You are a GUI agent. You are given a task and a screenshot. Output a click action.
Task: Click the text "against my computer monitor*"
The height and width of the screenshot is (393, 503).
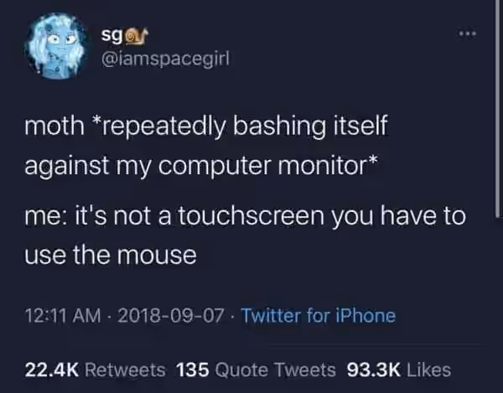click(x=201, y=166)
